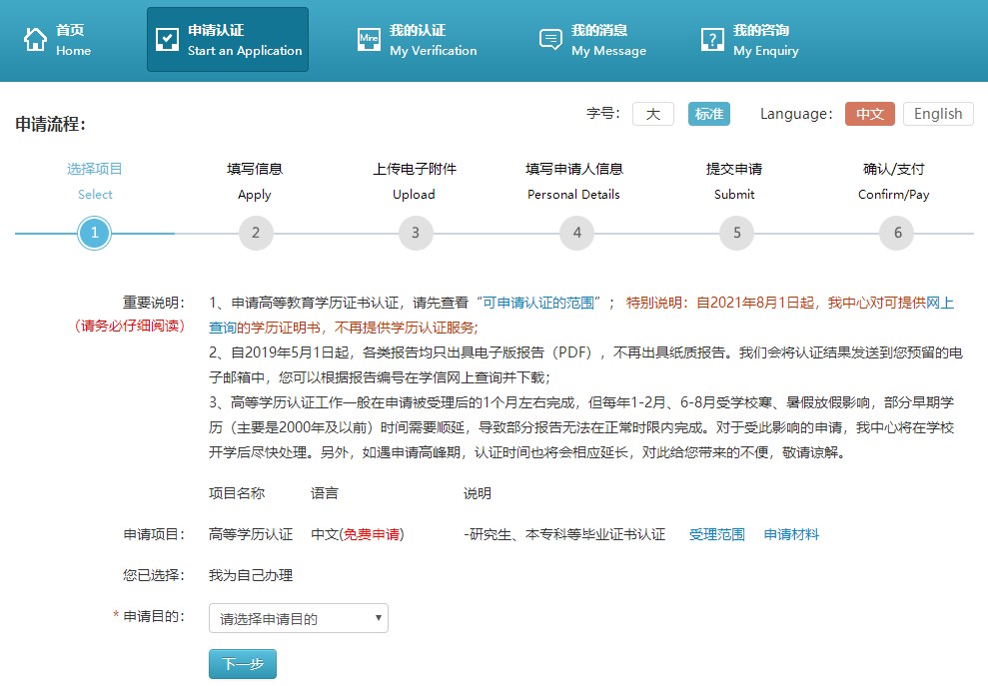Go to 我的消息 My Message tab

pos(608,40)
